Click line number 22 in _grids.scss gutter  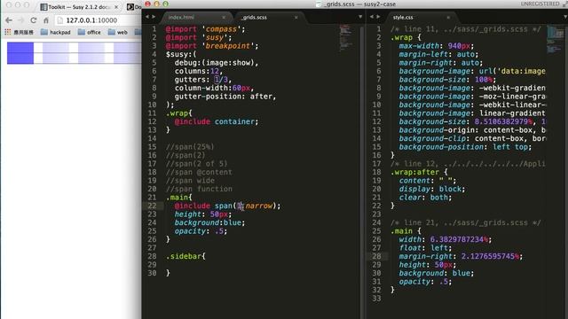tap(152, 206)
